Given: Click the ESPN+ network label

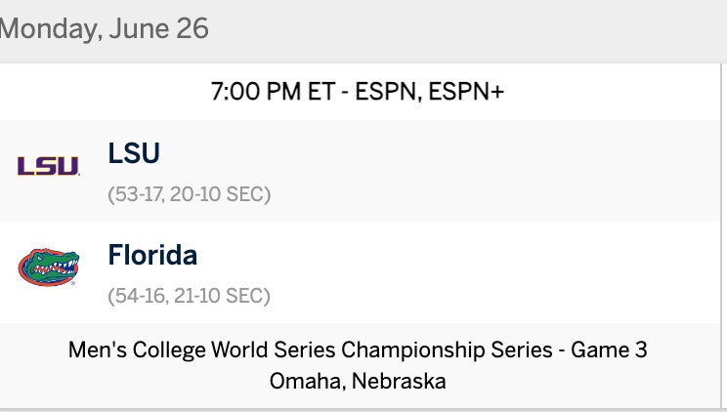Looking at the screenshot, I should [x=469, y=93].
